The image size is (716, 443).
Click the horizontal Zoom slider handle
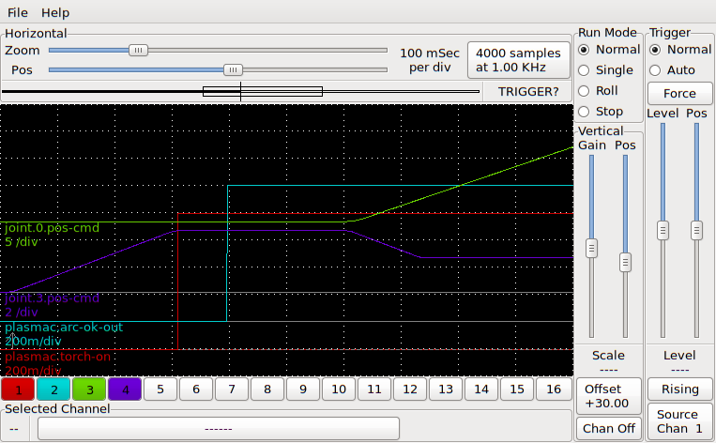pos(138,50)
